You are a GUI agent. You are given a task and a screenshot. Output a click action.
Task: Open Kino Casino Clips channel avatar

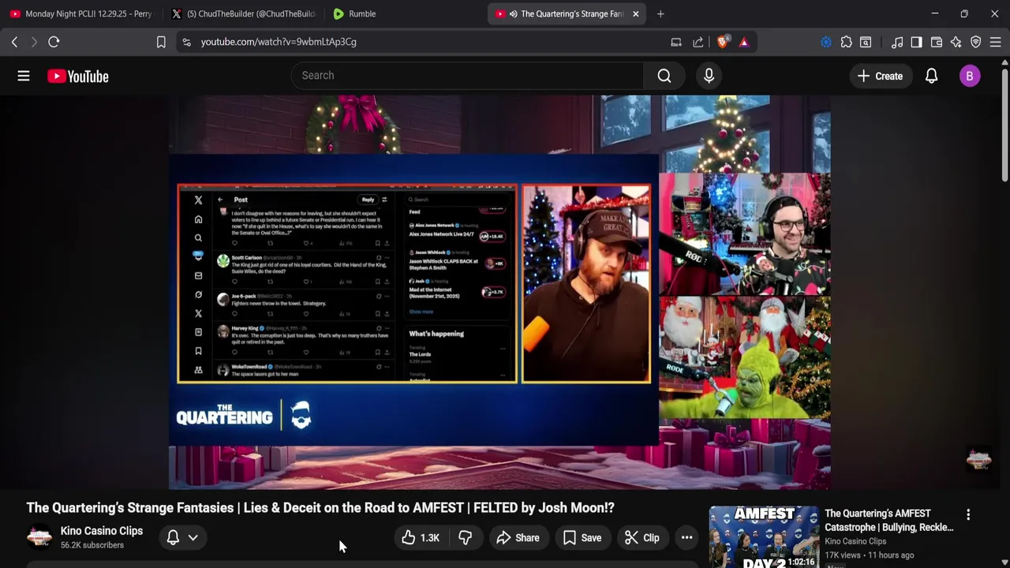click(39, 538)
